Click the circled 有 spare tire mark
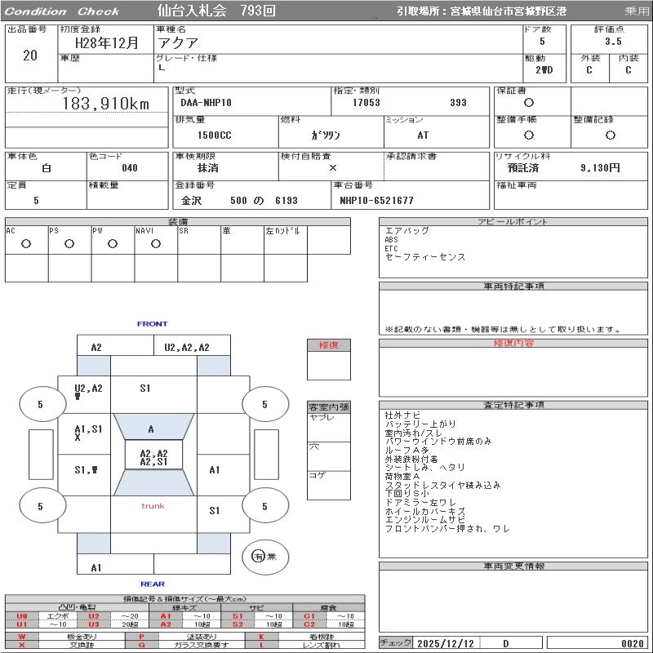 [x=258, y=555]
